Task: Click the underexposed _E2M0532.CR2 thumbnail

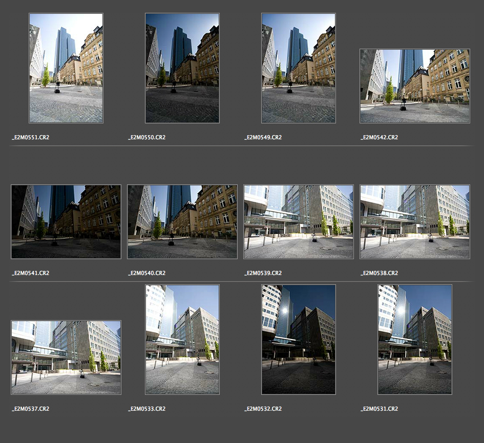Action: (x=299, y=340)
